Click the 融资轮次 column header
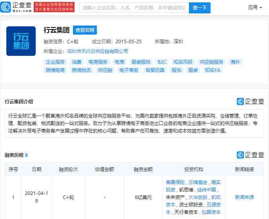Image resolution: width=269 pixels, height=219 pixels. 68,169
